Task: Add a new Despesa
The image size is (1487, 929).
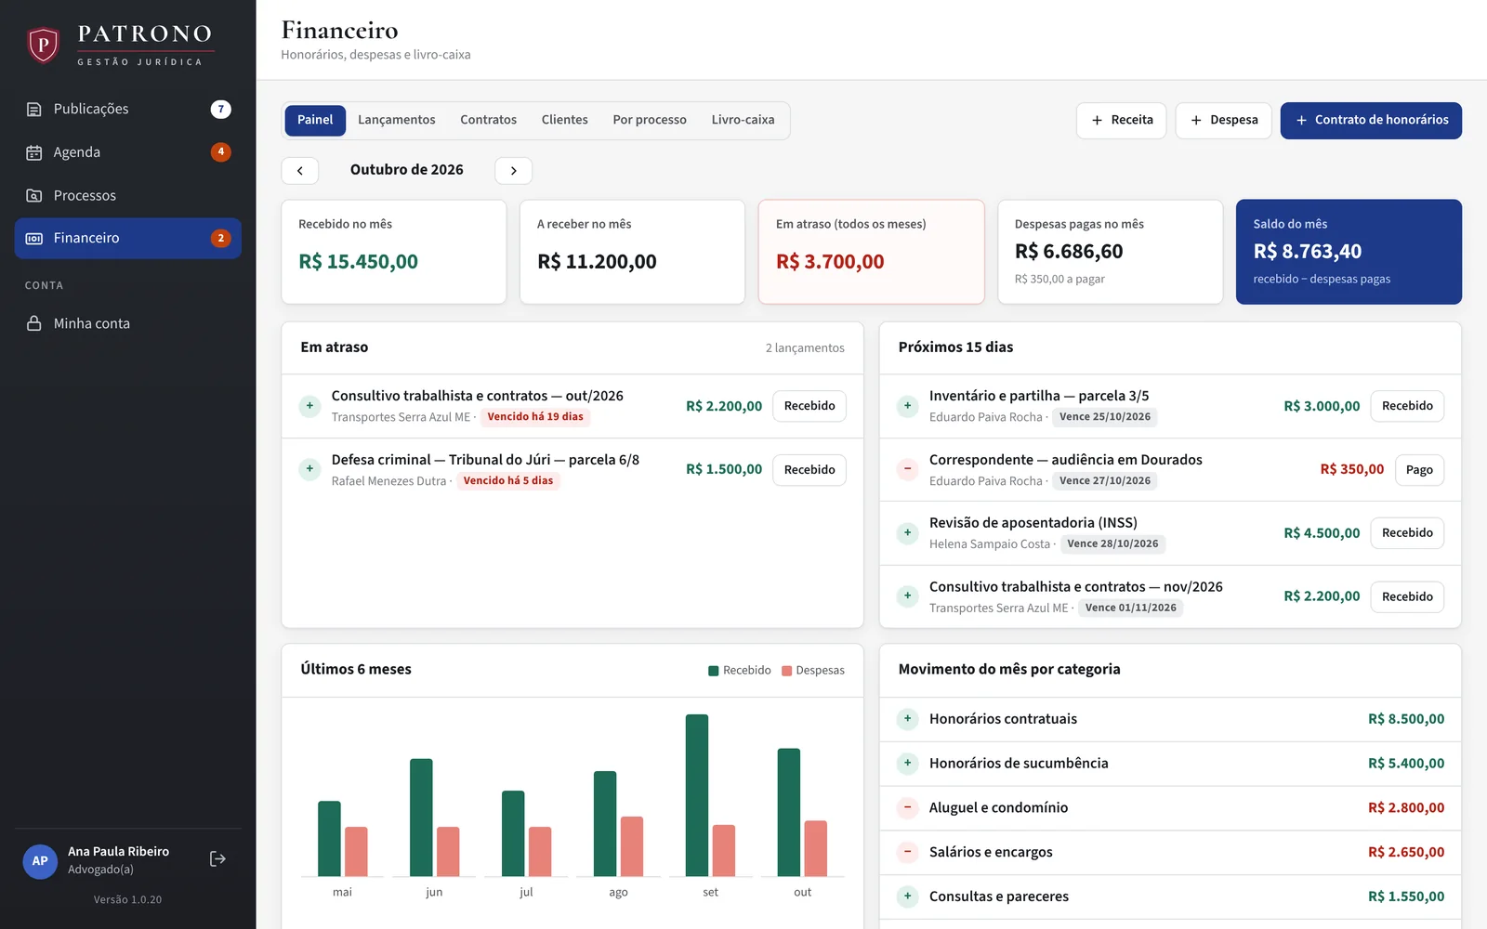Action: (x=1224, y=121)
